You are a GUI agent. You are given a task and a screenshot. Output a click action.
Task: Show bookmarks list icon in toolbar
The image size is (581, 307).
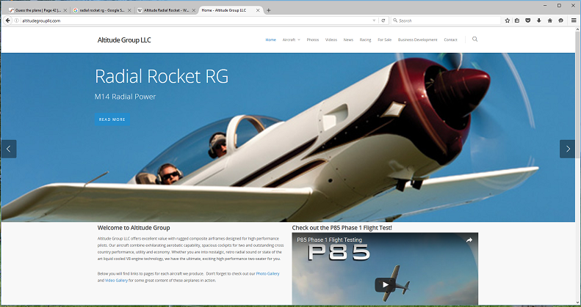tap(517, 21)
